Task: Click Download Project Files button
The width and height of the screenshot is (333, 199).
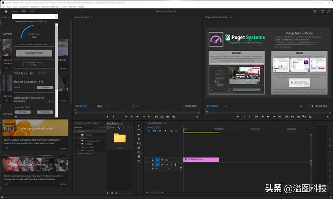Action: [x=34, y=64]
